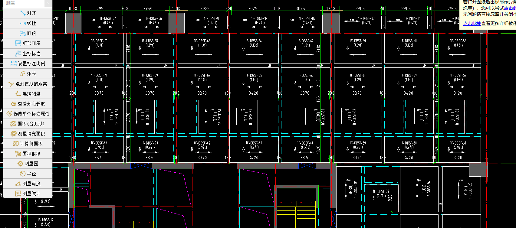This screenshot has height=228, width=516.
Task: Click slab label 1F-DBSF-61
Action: pos(358,75)
